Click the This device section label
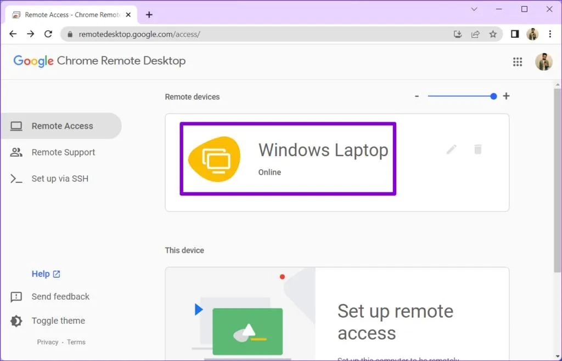This screenshot has width=562, height=361. point(184,250)
